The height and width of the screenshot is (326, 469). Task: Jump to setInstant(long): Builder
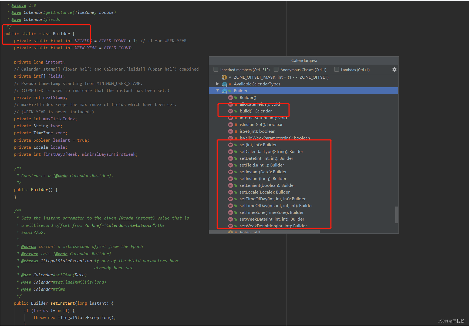(263, 179)
